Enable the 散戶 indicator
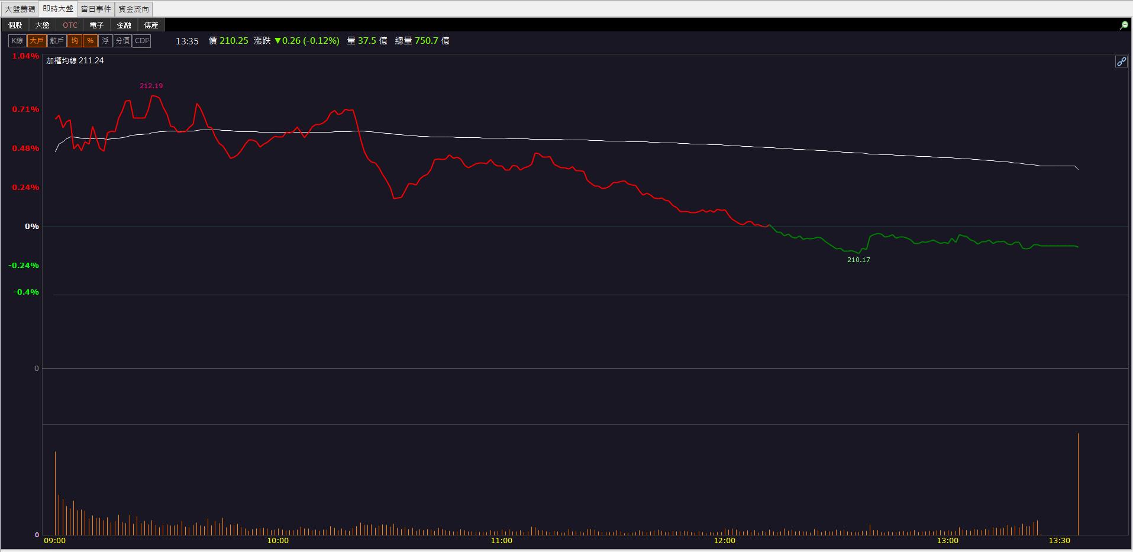Image resolution: width=1133 pixels, height=552 pixels. coord(57,41)
